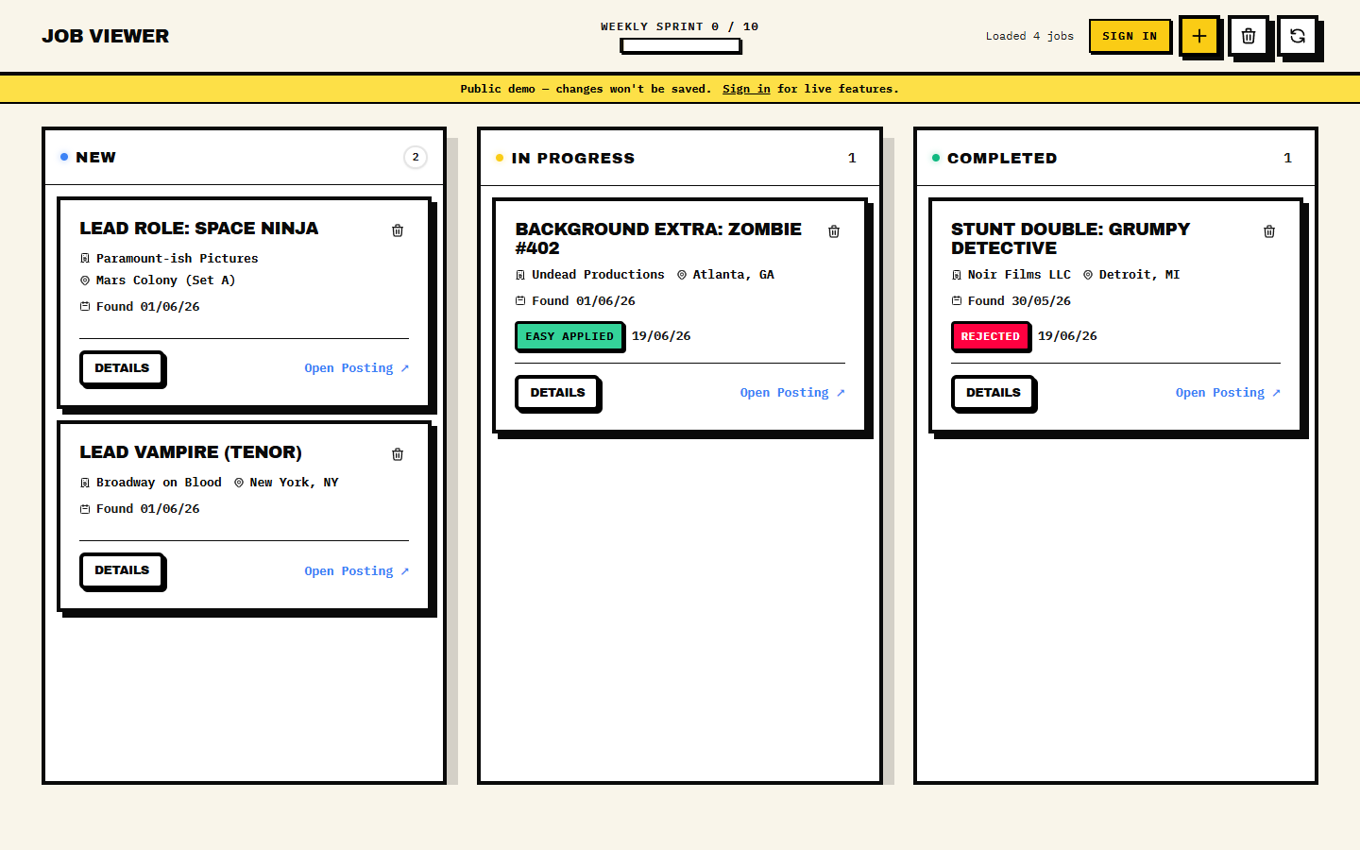Delete the Lead Role: Space Ninja card
Image resolution: width=1360 pixels, height=850 pixels.
point(398,230)
